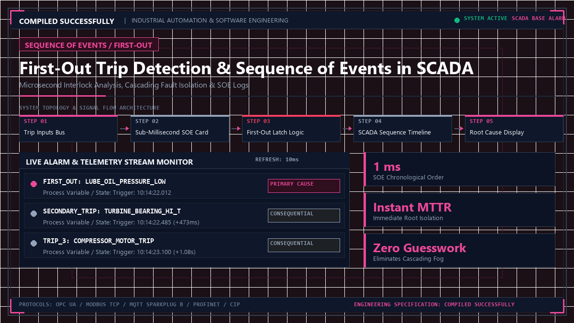
Task: Select the Step 01 Trip Inputs Bus card
Action: click(x=68, y=128)
